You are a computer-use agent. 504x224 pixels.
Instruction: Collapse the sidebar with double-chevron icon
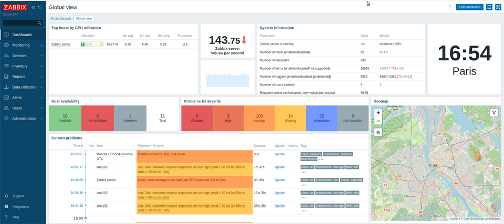[33, 7]
